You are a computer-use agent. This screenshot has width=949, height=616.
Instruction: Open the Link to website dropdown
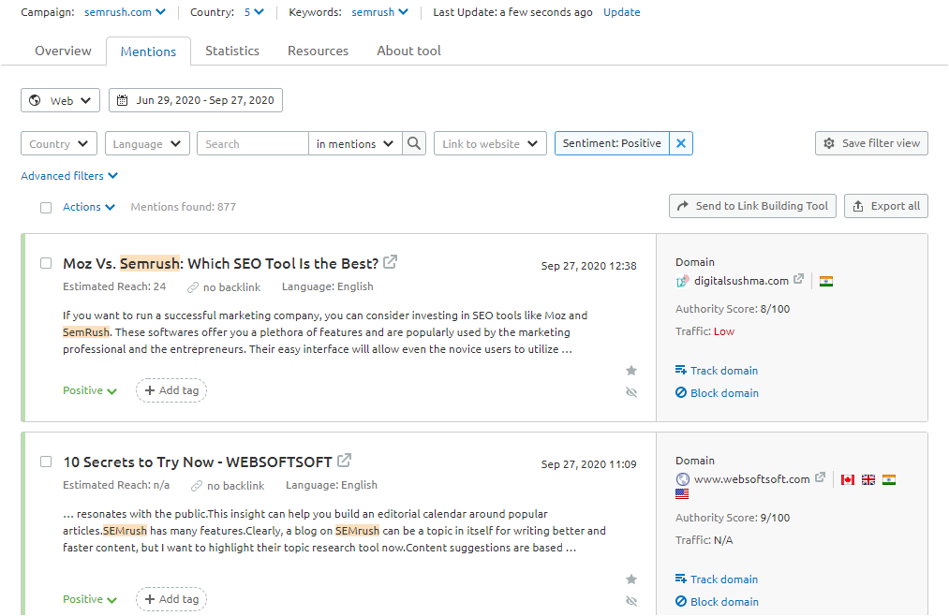tap(490, 143)
